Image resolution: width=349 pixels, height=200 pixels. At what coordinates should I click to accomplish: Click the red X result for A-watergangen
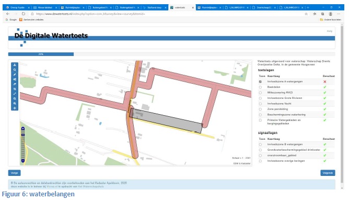pyautogui.click(x=325, y=82)
